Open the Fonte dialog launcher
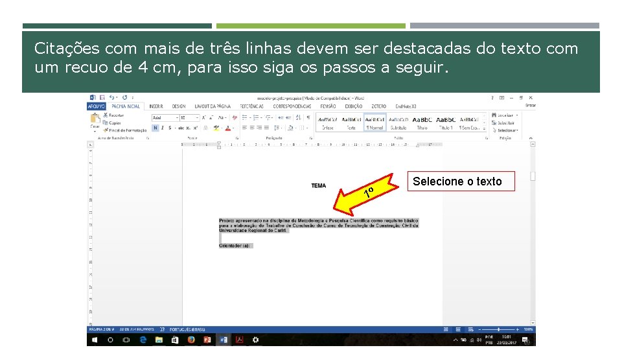622x350 pixels. pyautogui.click(x=237, y=138)
